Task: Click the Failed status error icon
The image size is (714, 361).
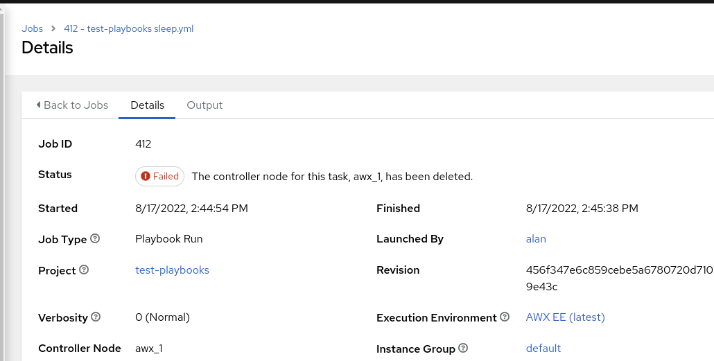Action: coord(146,176)
